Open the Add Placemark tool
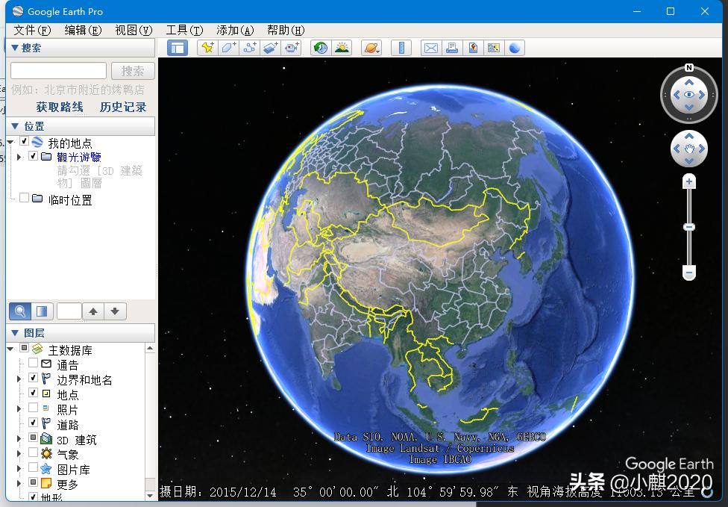Viewport: 728px width, 507px height. 208,47
